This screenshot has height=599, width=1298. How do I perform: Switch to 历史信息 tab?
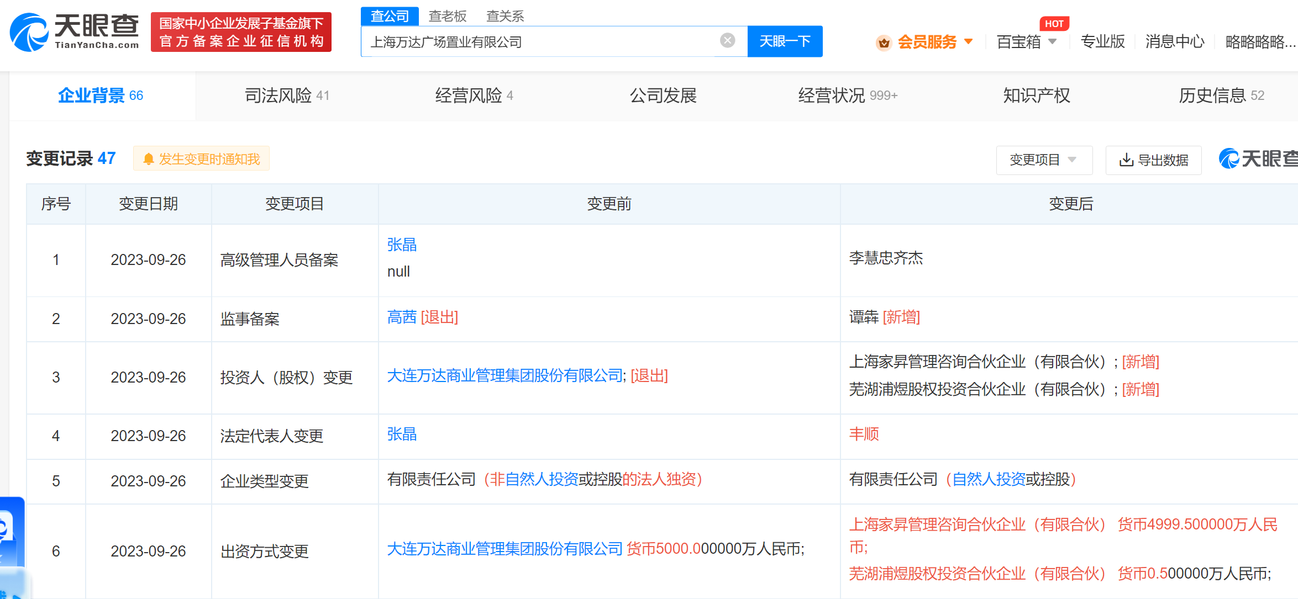tap(1221, 96)
